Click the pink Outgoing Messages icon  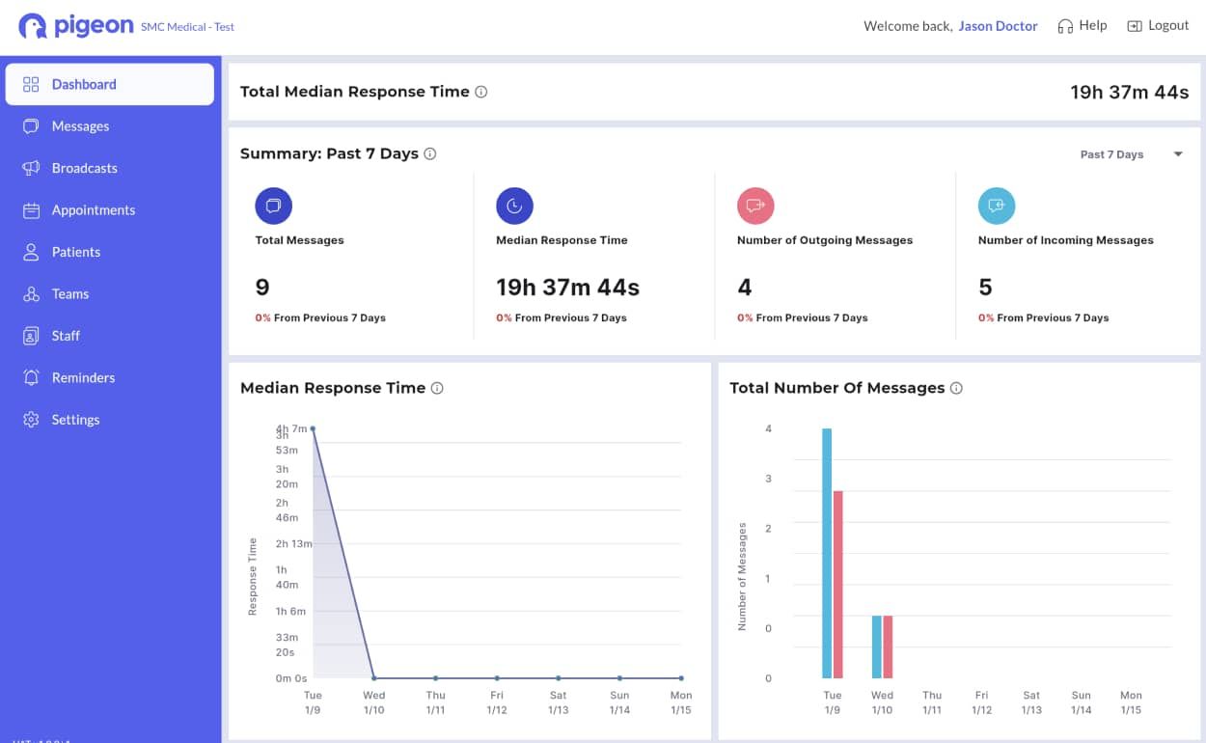755,206
